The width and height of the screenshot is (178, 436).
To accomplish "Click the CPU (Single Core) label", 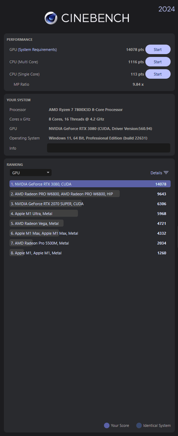I will (x=25, y=74).
